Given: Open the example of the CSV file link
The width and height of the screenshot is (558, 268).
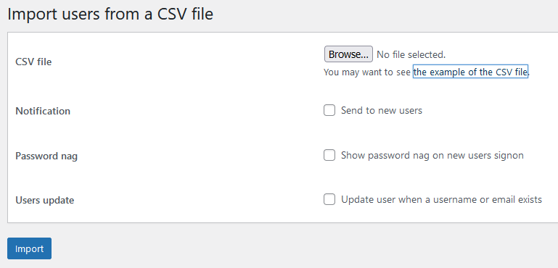Looking at the screenshot, I should pos(470,72).
